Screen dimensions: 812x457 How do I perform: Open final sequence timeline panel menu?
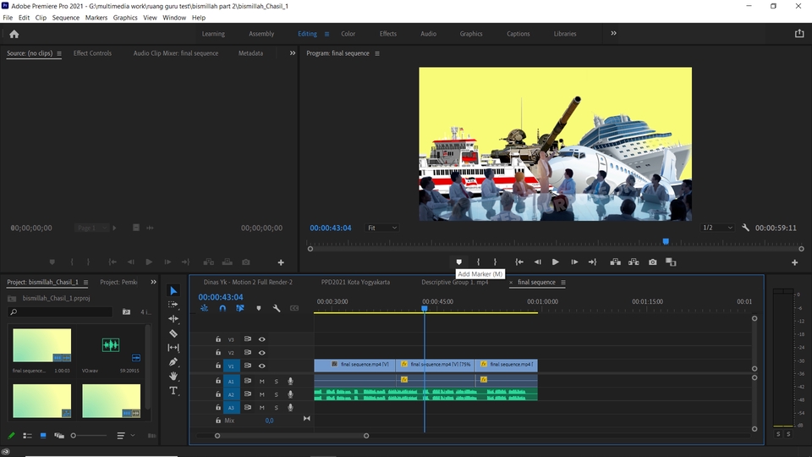pyautogui.click(x=563, y=283)
